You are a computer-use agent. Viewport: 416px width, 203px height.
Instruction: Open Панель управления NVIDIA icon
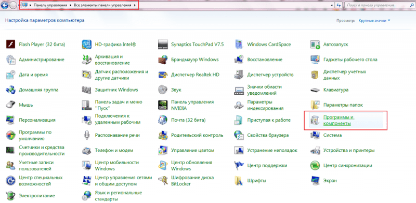163,105
